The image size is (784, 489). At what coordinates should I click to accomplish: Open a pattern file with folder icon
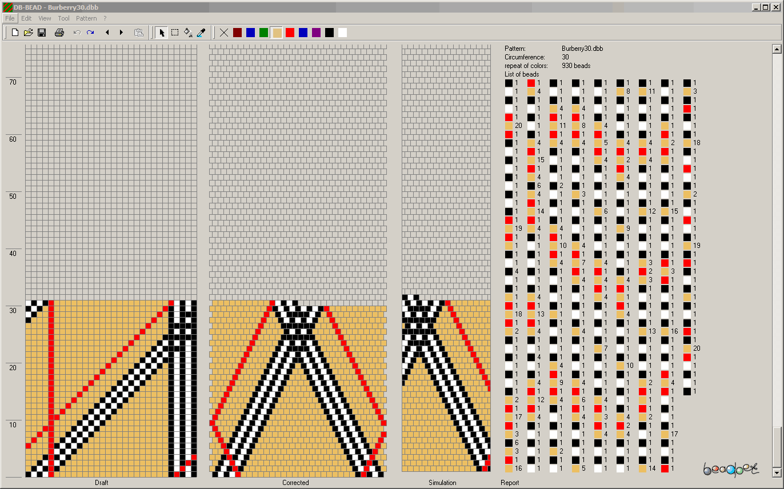(x=29, y=33)
